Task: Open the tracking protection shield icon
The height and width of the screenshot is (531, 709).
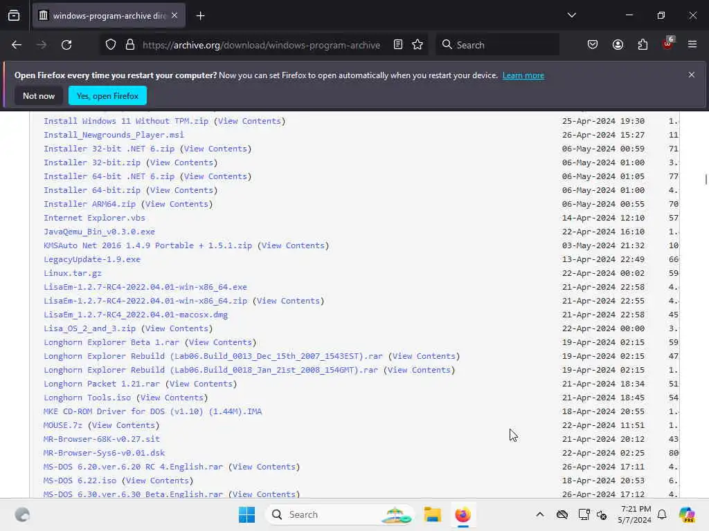Action: (x=111, y=45)
